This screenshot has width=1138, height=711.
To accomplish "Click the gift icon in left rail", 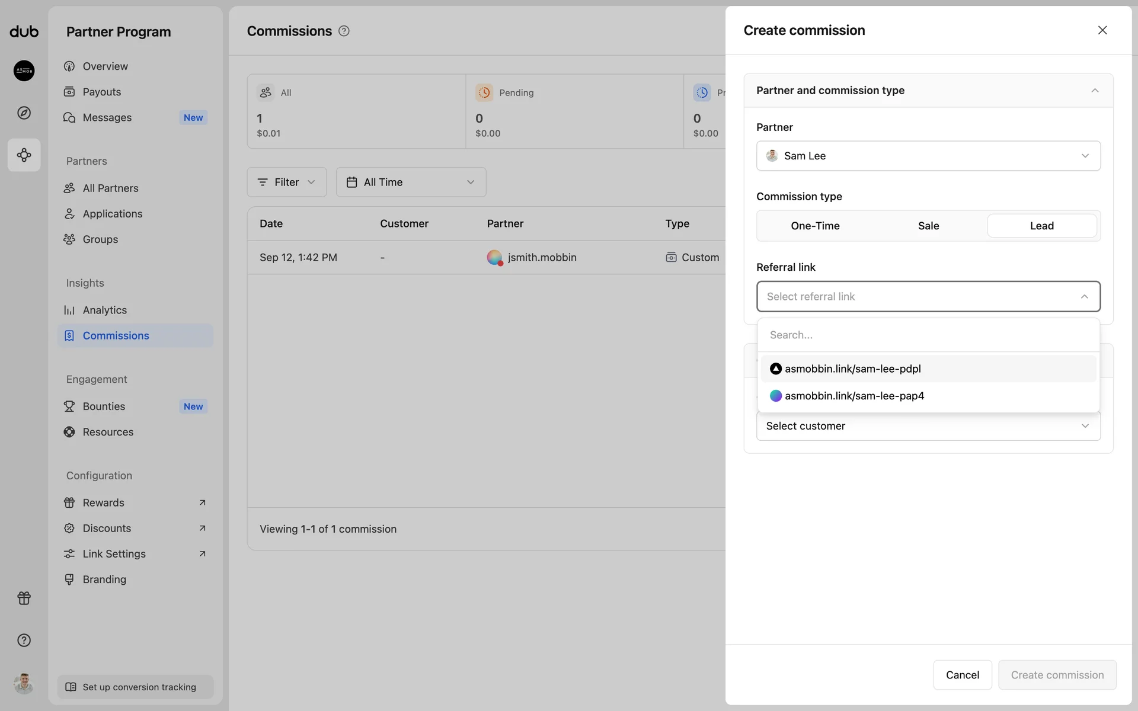I will tap(24, 598).
